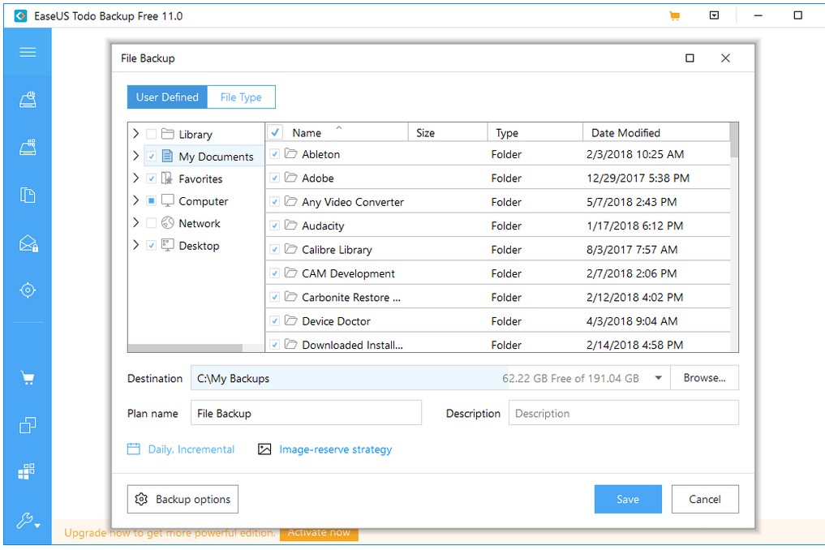The height and width of the screenshot is (550, 825).
Task: Click the Save button
Action: pyautogui.click(x=628, y=499)
